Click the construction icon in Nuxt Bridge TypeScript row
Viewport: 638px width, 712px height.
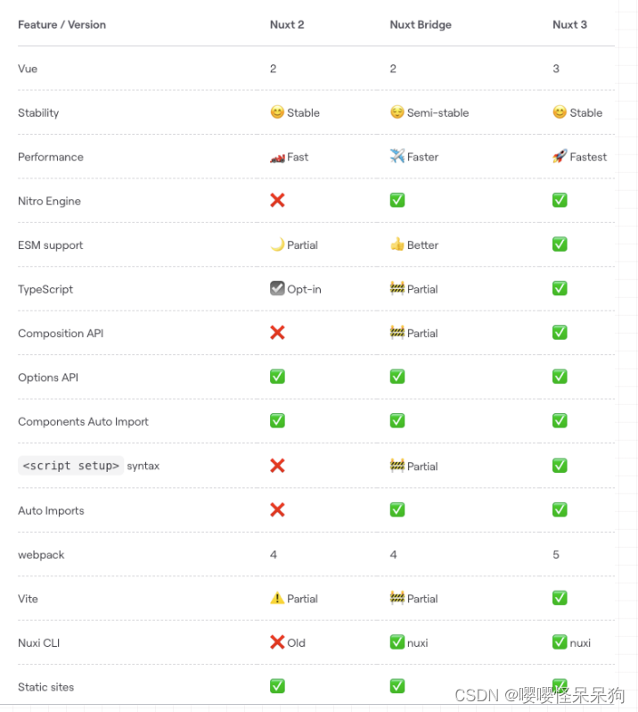point(397,288)
